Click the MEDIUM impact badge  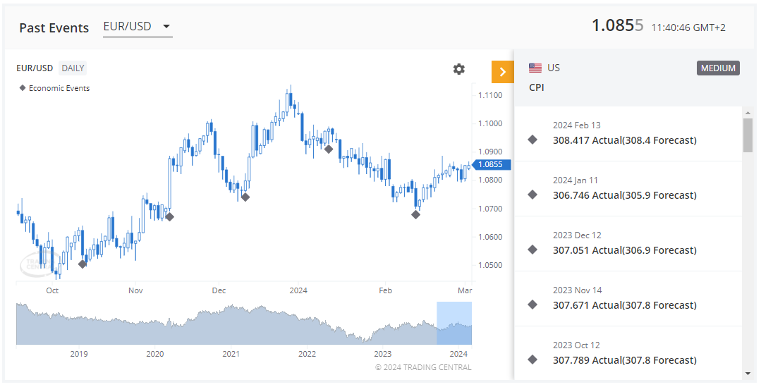718,68
